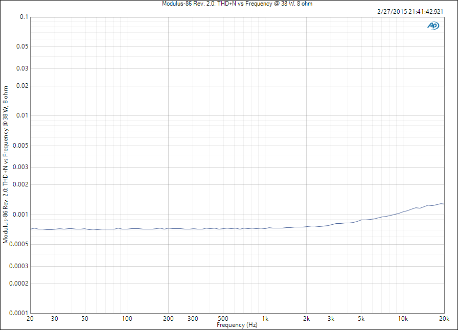Click the x-axis tick label '200'

click(168, 319)
